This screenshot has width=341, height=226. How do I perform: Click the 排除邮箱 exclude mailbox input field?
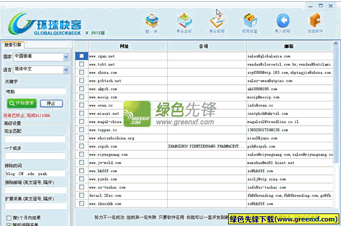[36, 190]
